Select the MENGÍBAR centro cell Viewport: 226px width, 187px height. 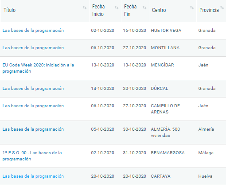162,65
